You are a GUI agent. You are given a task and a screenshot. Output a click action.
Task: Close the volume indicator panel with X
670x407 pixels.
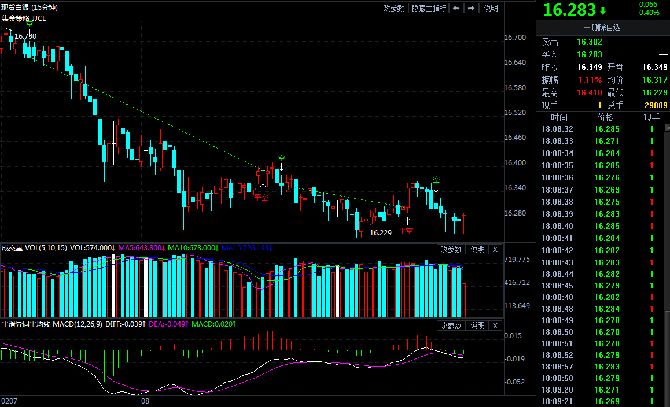[495, 249]
